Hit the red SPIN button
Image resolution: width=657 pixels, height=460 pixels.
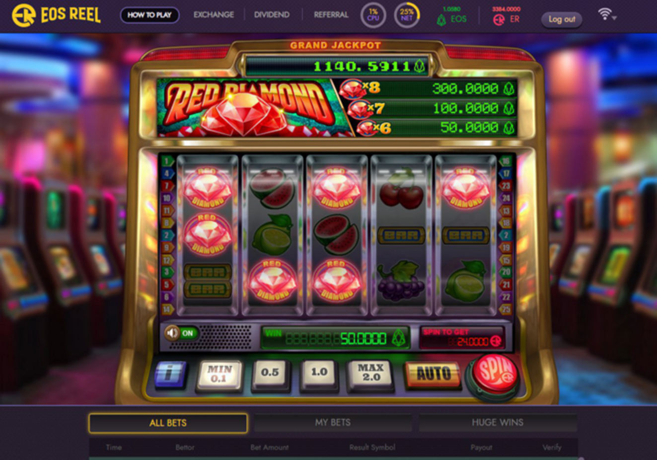pos(495,374)
